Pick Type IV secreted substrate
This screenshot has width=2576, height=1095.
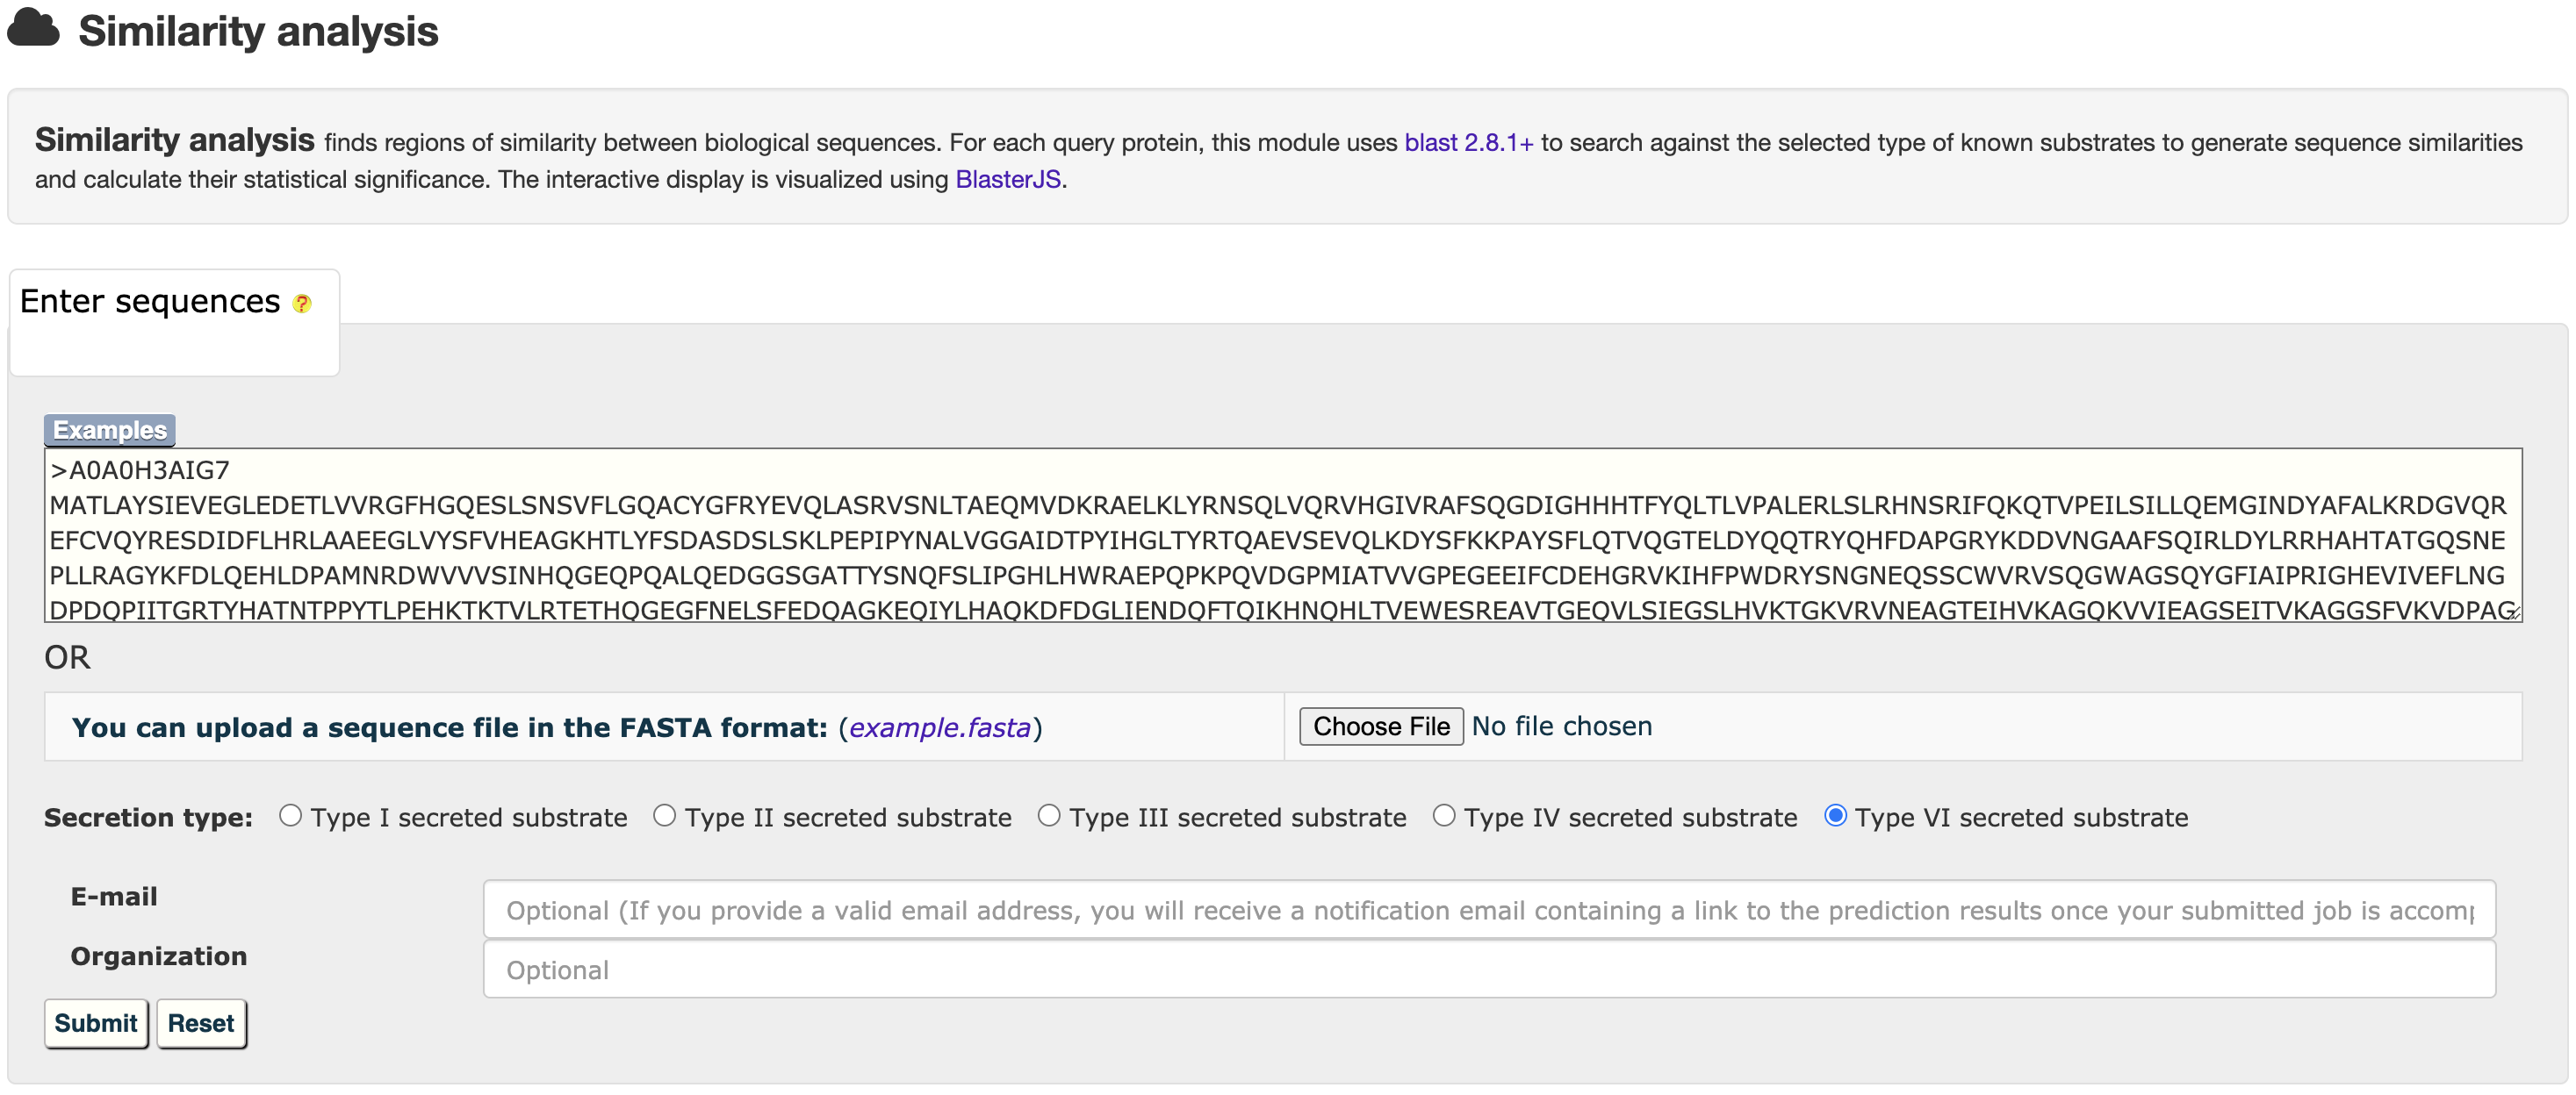point(1444,816)
